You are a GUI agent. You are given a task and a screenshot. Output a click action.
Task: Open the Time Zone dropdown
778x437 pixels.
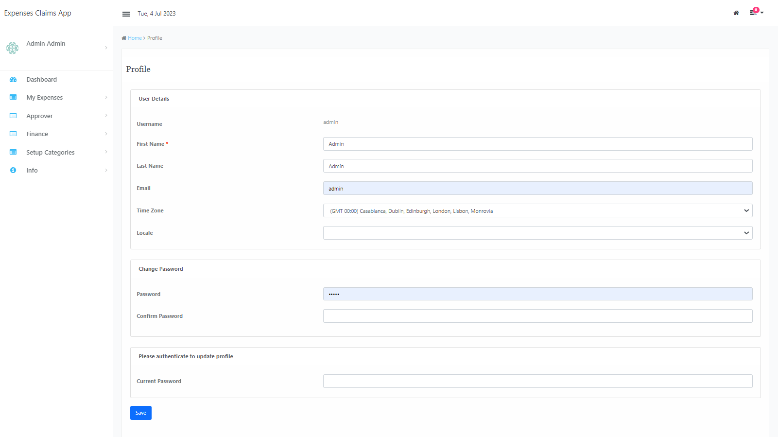pyautogui.click(x=537, y=211)
